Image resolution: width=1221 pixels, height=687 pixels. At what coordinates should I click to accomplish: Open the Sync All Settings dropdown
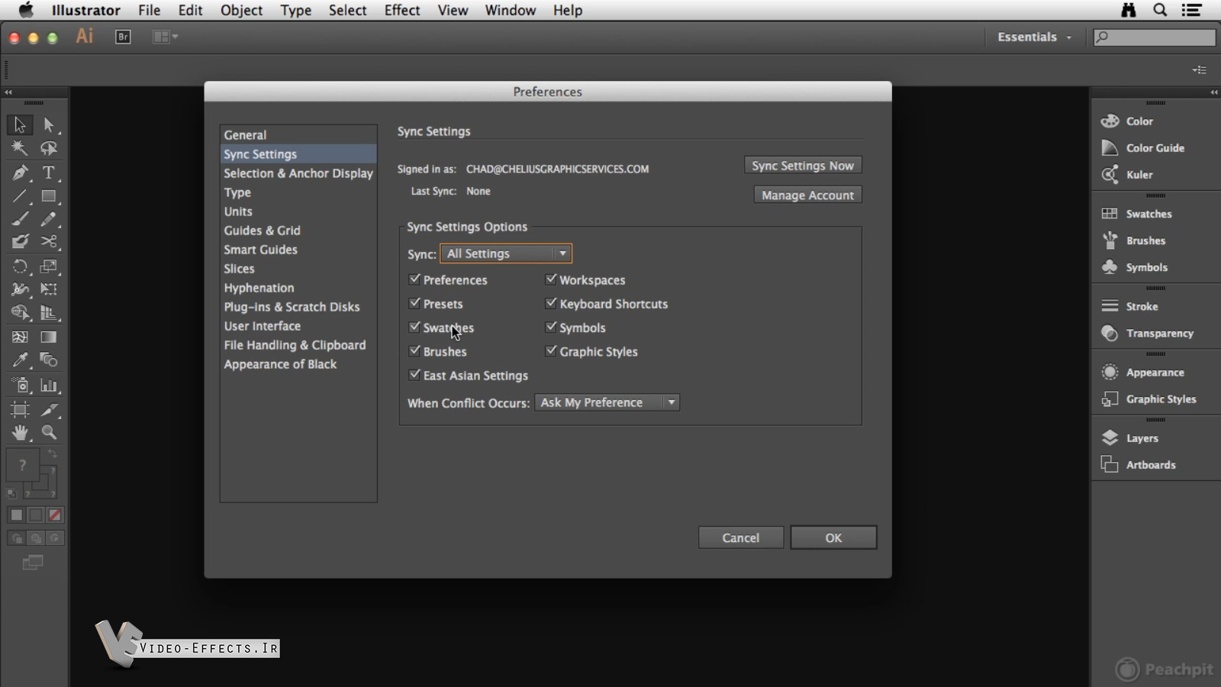pyautogui.click(x=506, y=253)
